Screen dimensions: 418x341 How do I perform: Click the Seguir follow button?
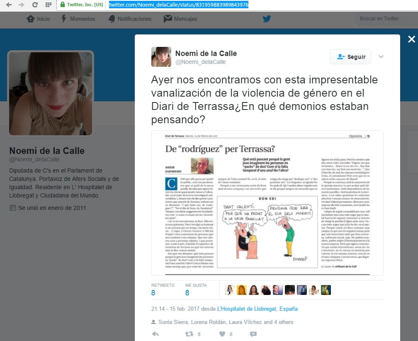(350, 57)
